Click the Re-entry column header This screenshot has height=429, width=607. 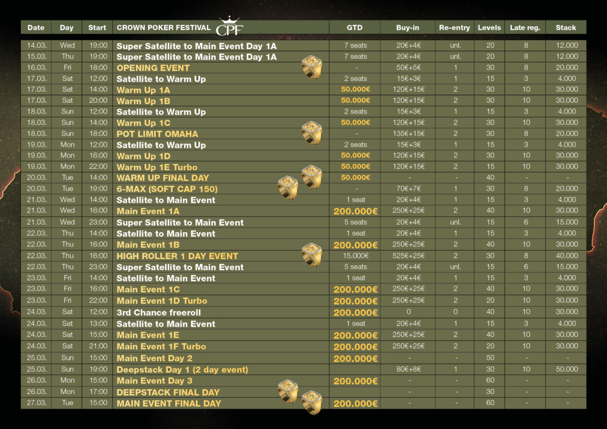click(454, 27)
